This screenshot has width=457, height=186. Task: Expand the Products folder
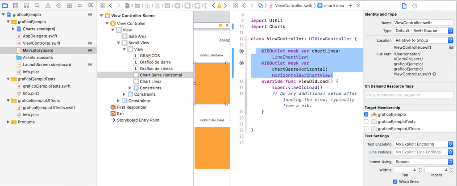8,122
